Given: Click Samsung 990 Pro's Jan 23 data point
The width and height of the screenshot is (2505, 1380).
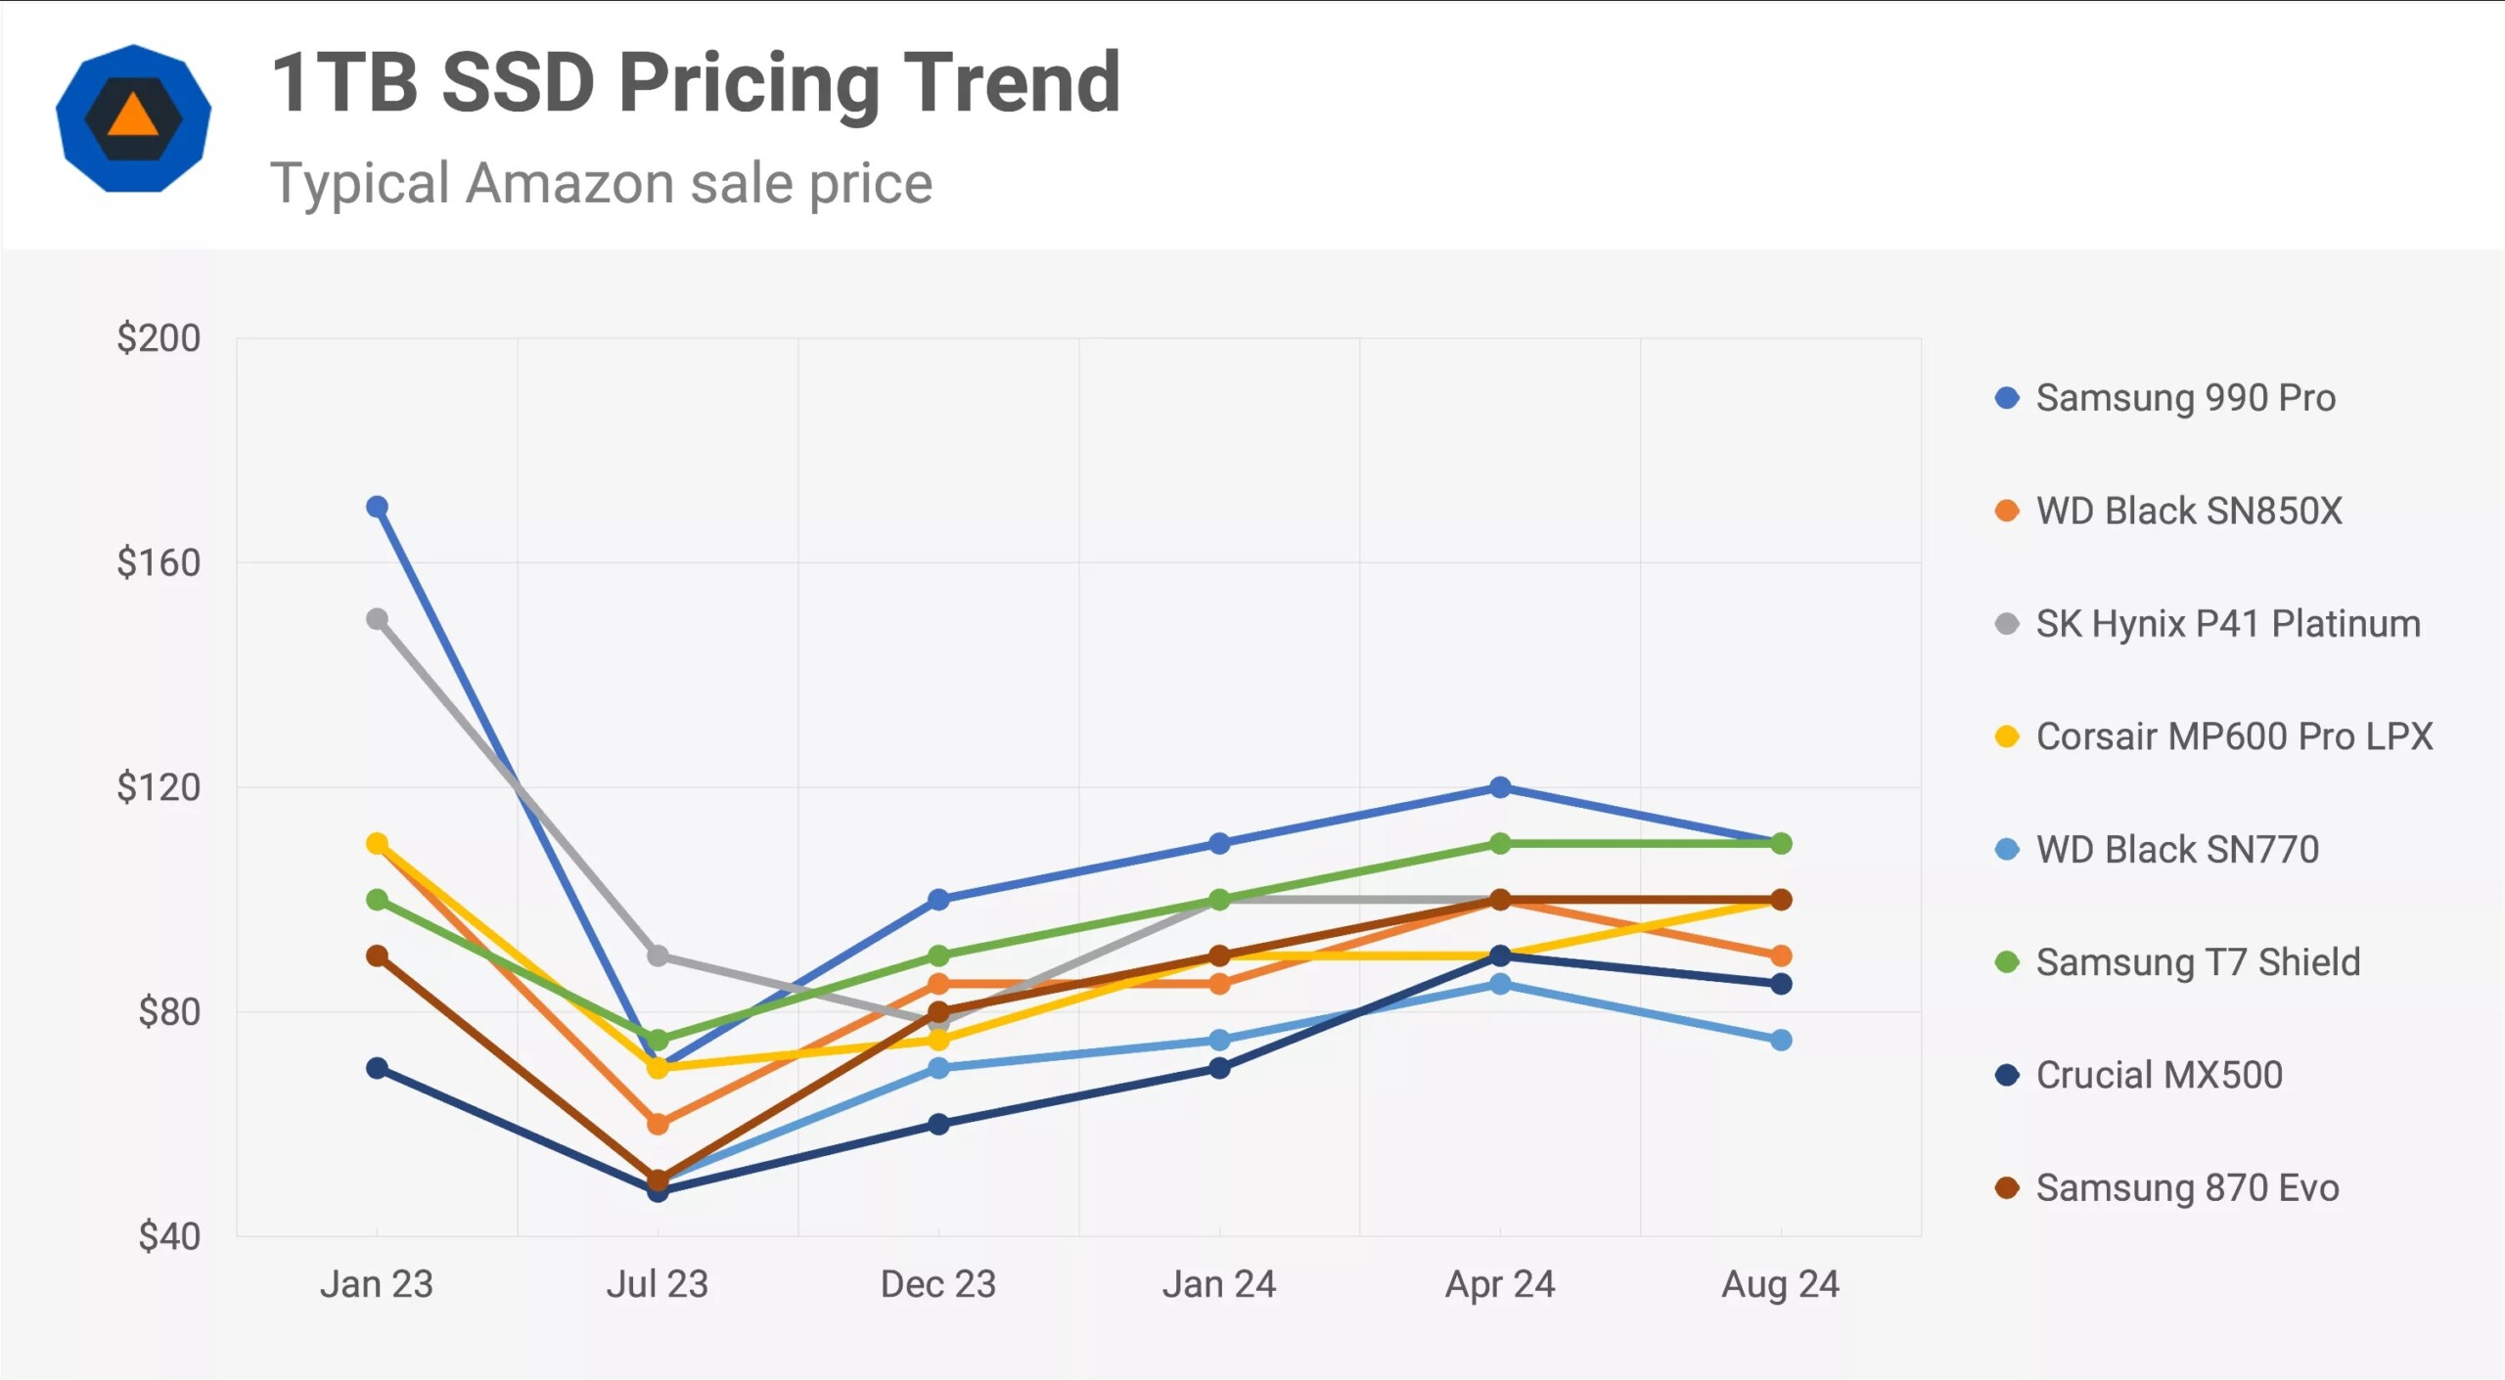Looking at the screenshot, I should pyautogui.click(x=377, y=507).
